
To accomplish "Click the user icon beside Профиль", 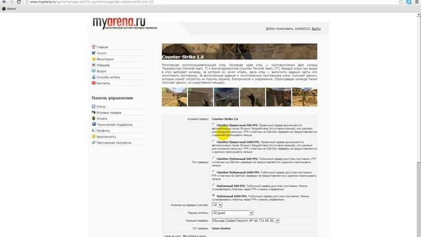I will [93, 130].
